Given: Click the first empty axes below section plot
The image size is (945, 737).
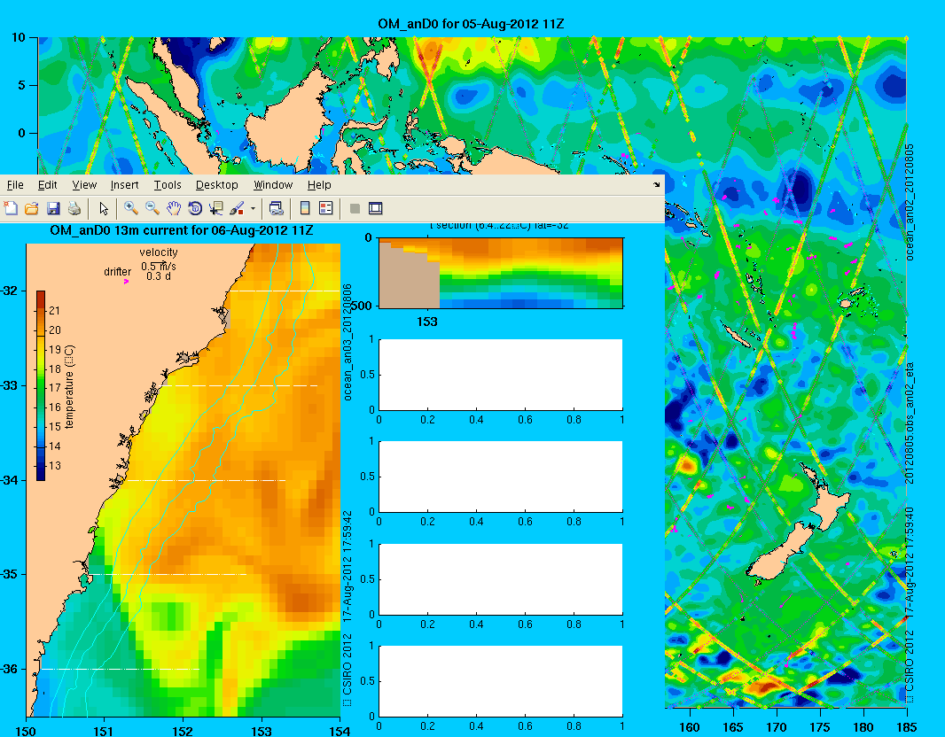Looking at the screenshot, I should pyautogui.click(x=501, y=375).
